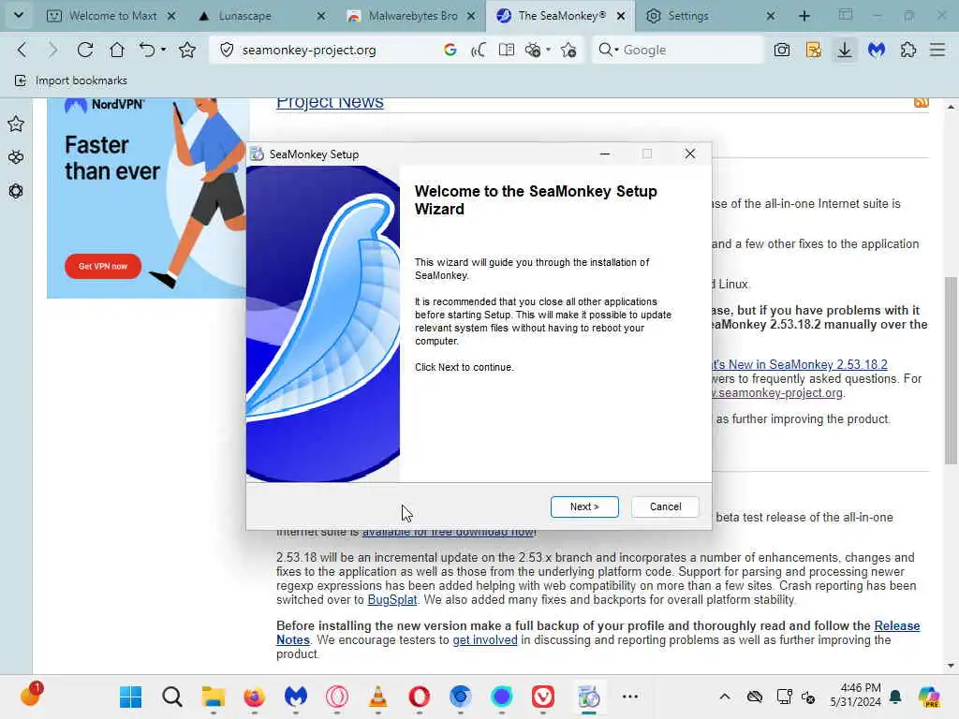The image size is (959, 719).
Task: Open the extensions puzzle icon
Action: pyautogui.click(x=908, y=51)
